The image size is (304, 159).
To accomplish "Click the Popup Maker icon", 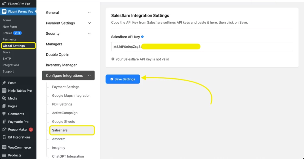I will [4, 130].
